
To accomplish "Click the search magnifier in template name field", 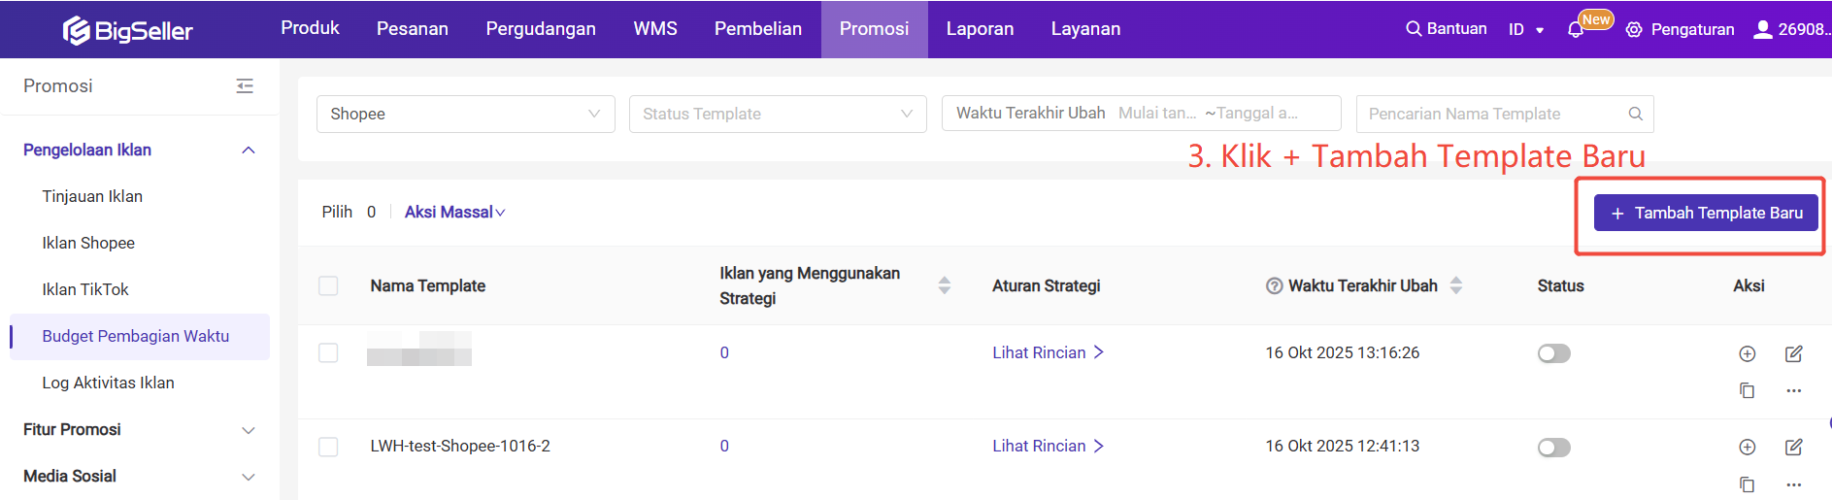I will click(1635, 114).
